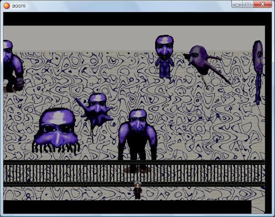The height and width of the screenshot is (217, 275).
Task: Click the squid monster's dark eyes
Action: click(56, 128)
